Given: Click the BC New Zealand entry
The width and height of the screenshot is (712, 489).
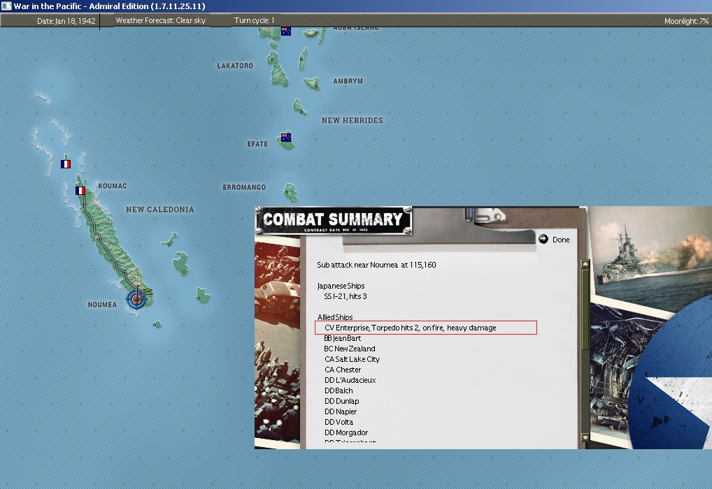Looking at the screenshot, I should tap(349, 349).
